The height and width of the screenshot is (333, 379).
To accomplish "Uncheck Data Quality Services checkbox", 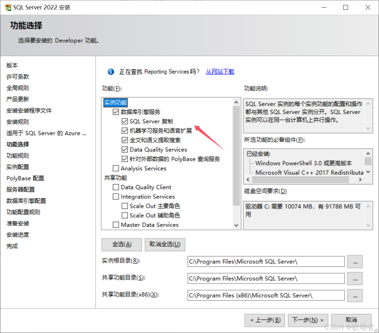I will (x=125, y=150).
